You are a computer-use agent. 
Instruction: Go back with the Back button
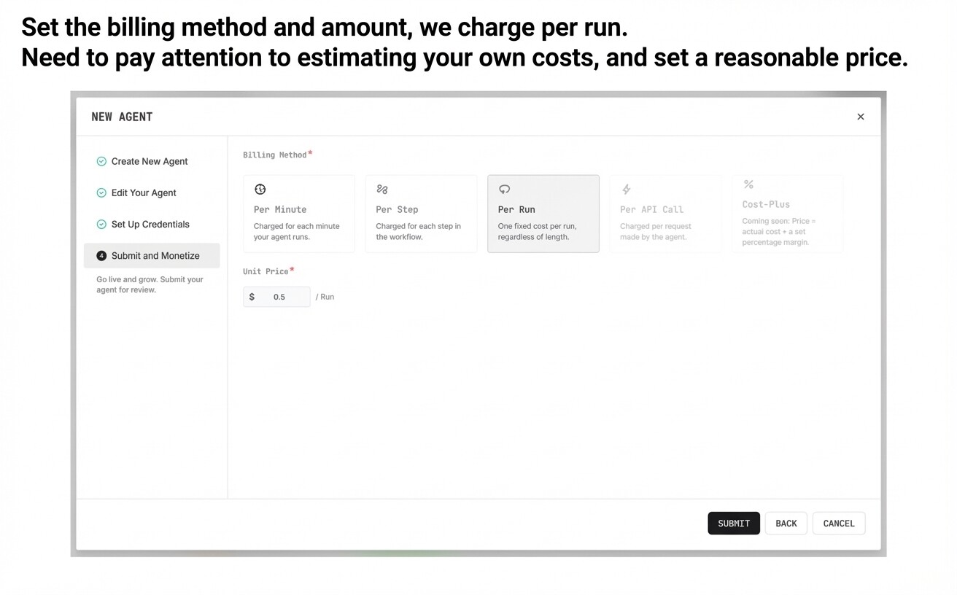[786, 524]
